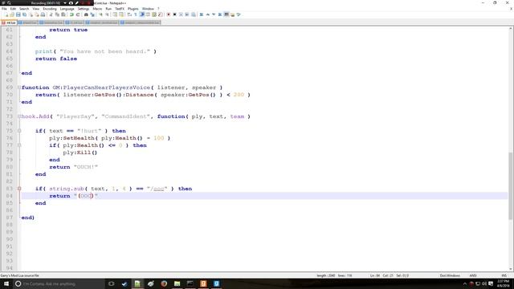This screenshot has height=289, width=514.
Task: Open the Dos\Windows line ending selector
Action: coord(450,275)
